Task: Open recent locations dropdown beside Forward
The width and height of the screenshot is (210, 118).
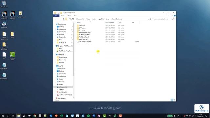Action: 61,19
